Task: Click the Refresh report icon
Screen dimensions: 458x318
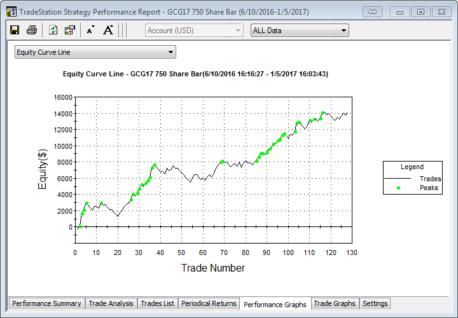Action: 53,30
